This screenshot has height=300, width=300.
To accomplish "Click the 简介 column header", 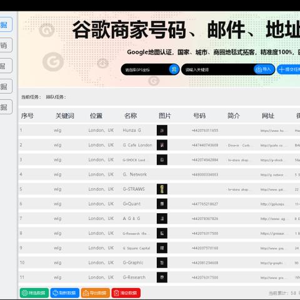I will tap(234, 116).
